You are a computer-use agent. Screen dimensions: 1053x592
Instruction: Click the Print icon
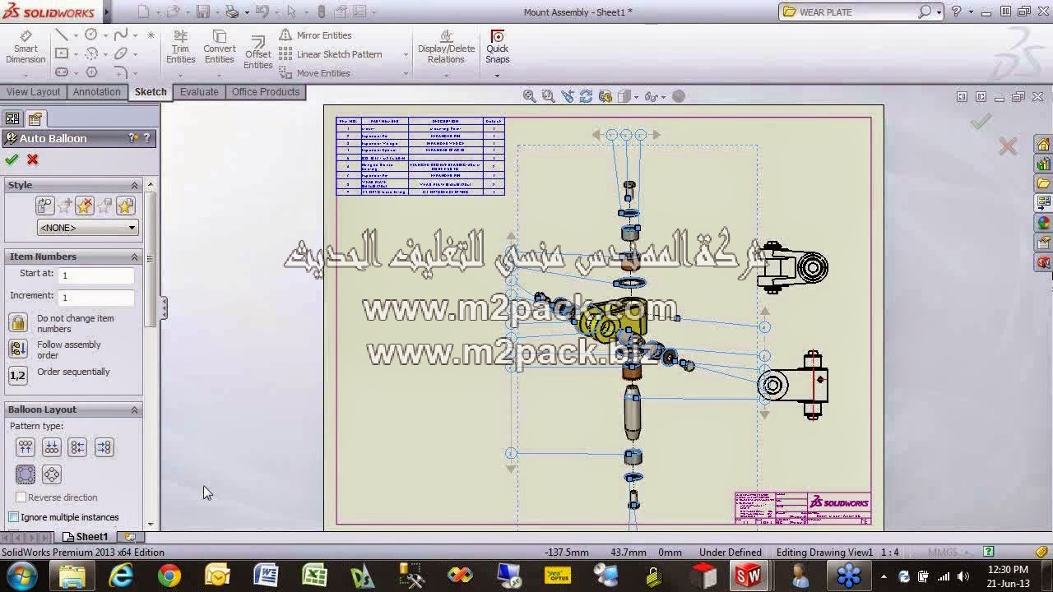[x=232, y=12]
